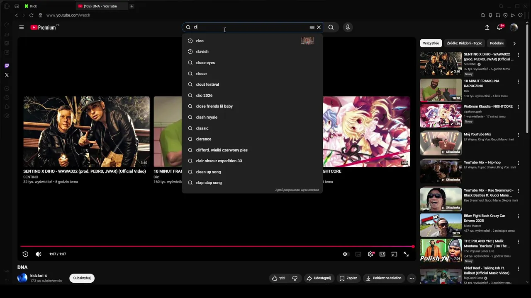Viewport: 531px width, 298px height.
Task: Show more filter chips with the arrow
Action: [514, 43]
